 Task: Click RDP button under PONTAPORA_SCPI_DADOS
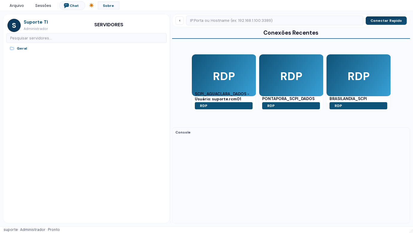coord(291,106)
